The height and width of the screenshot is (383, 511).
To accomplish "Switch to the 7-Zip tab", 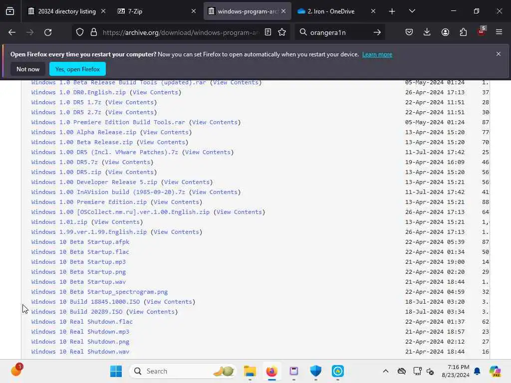I will [x=156, y=11].
